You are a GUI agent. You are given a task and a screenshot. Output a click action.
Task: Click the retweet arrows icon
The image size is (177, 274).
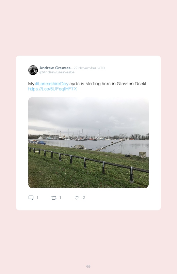click(x=54, y=198)
